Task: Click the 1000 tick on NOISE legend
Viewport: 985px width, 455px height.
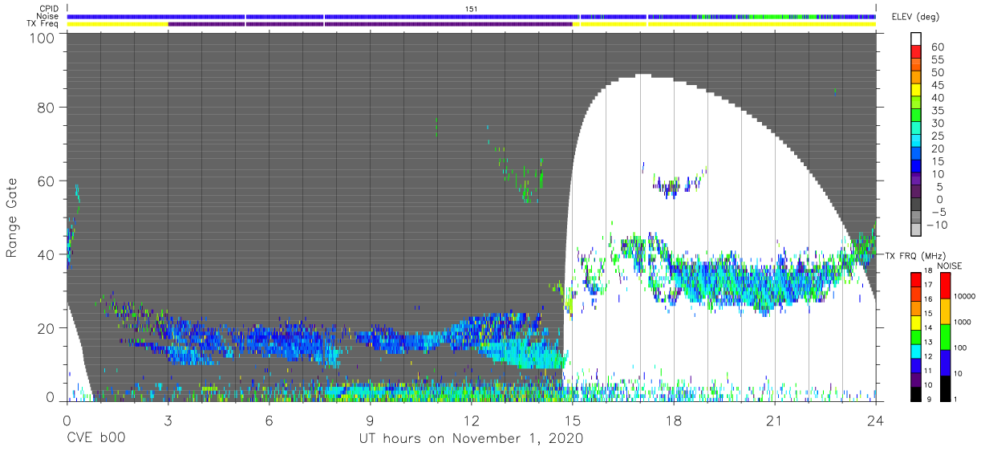Action: click(x=963, y=323)
